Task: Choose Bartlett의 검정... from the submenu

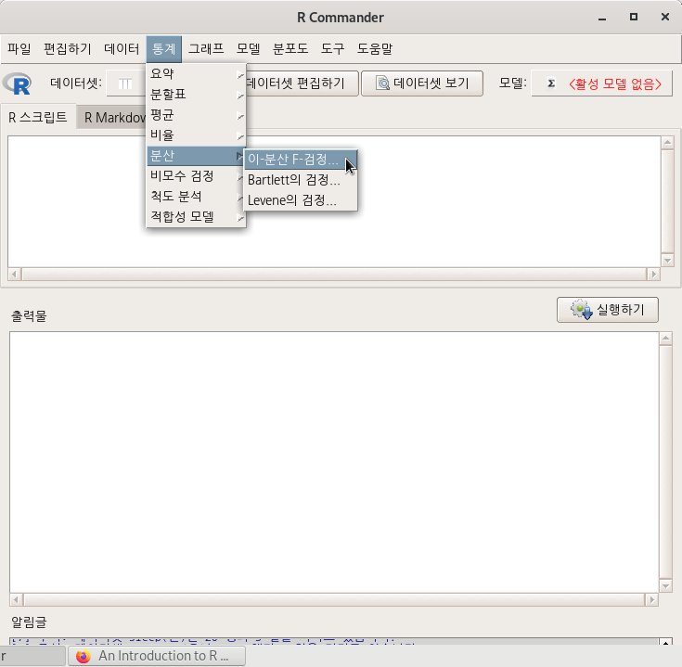Action: pos(301,180)
